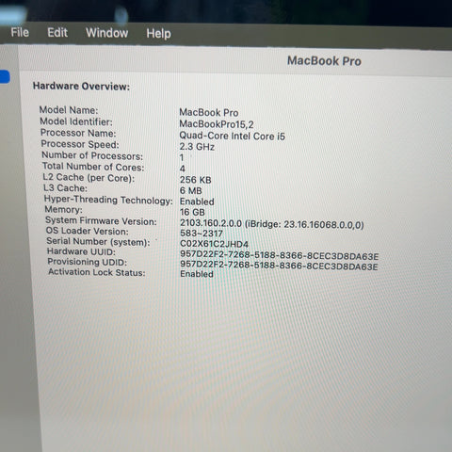Select the 16 GB memory value
This screenshot has height=452, width=452.
192,212
